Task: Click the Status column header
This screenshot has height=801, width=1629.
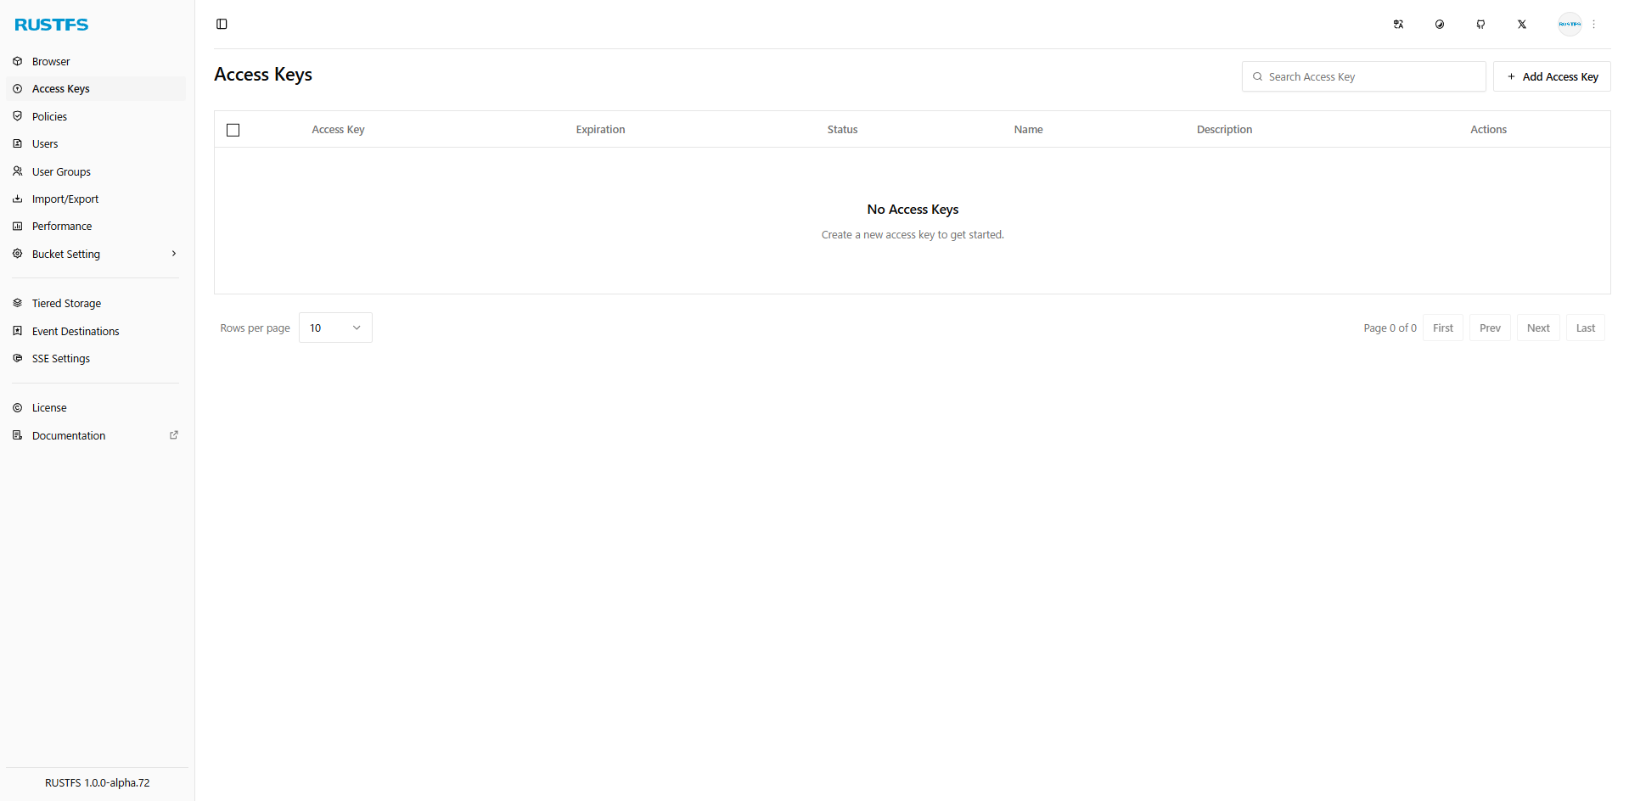Action: point(842,129)
